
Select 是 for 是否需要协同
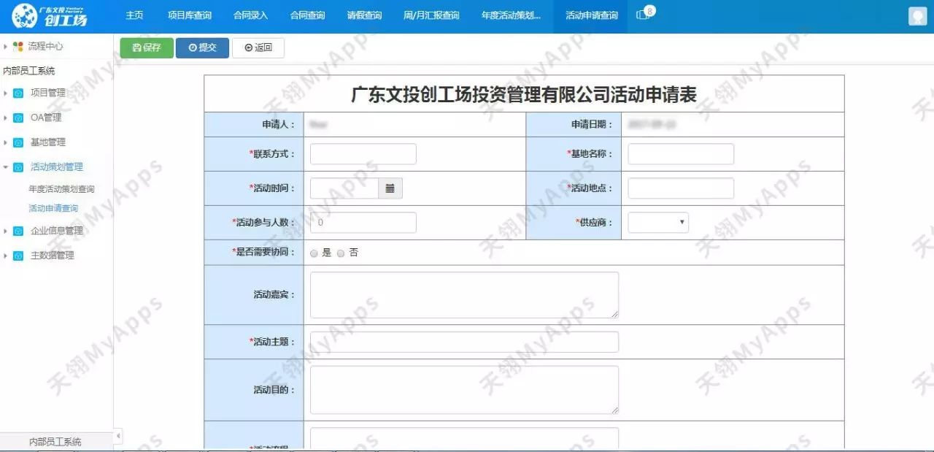(314, 253)
